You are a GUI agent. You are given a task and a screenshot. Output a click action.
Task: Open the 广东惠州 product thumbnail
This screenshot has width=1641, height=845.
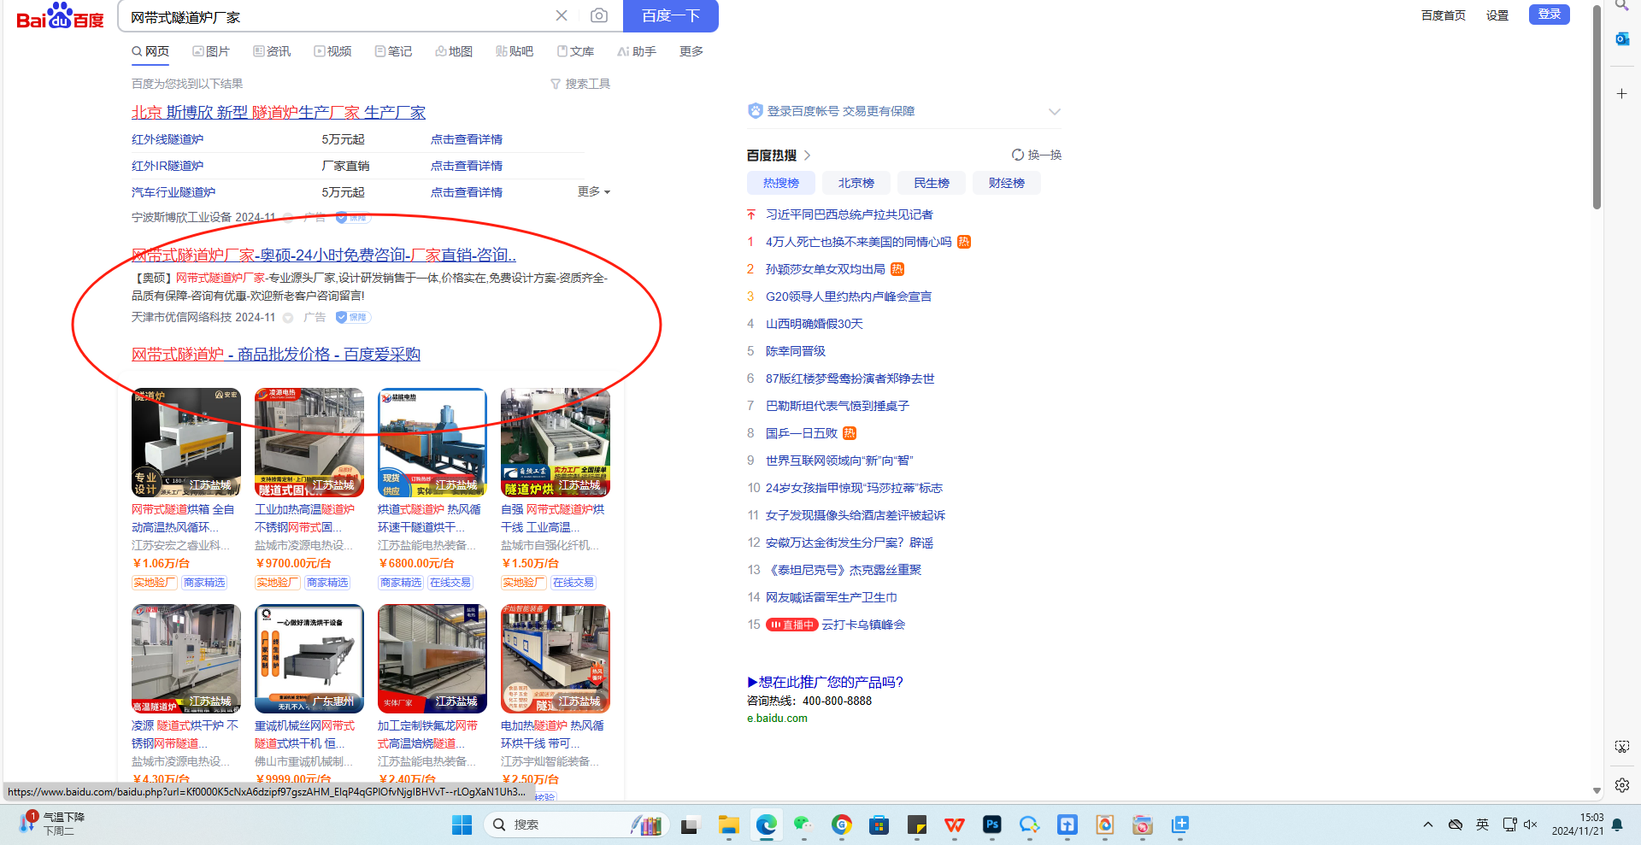tap(309, 659)
